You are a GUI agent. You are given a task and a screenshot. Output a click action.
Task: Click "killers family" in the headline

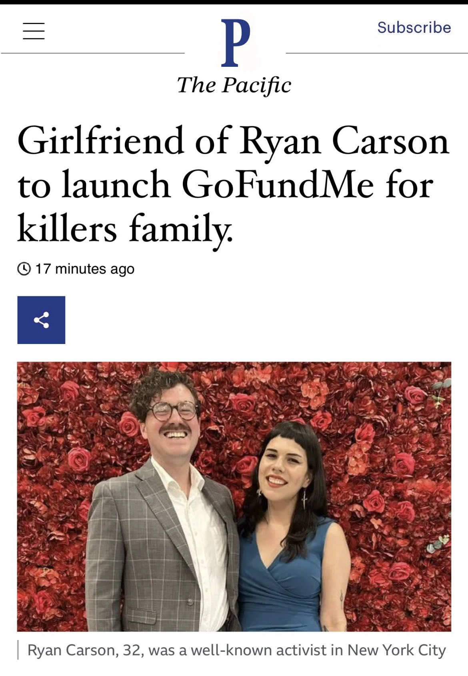pyautogui.click(x=124, y=229)
